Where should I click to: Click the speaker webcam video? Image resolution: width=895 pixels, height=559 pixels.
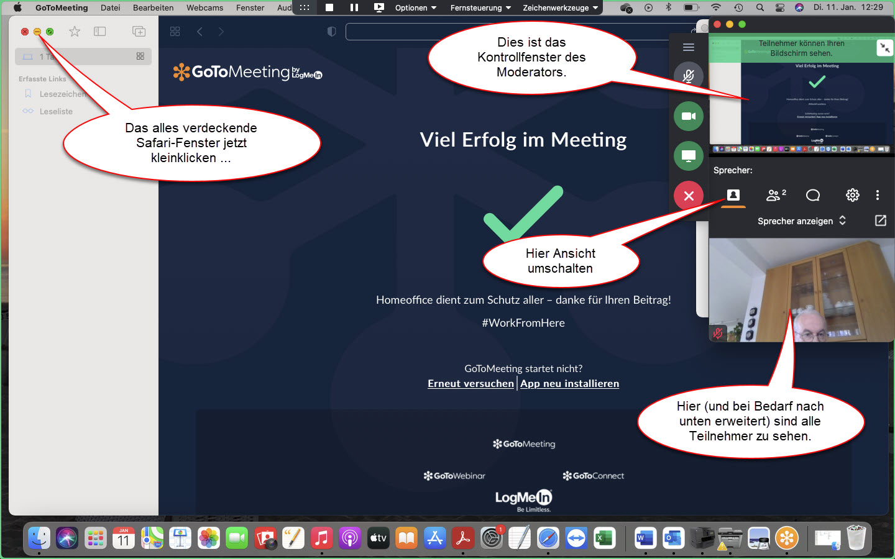pyautogui.click(x=802, y=290)
